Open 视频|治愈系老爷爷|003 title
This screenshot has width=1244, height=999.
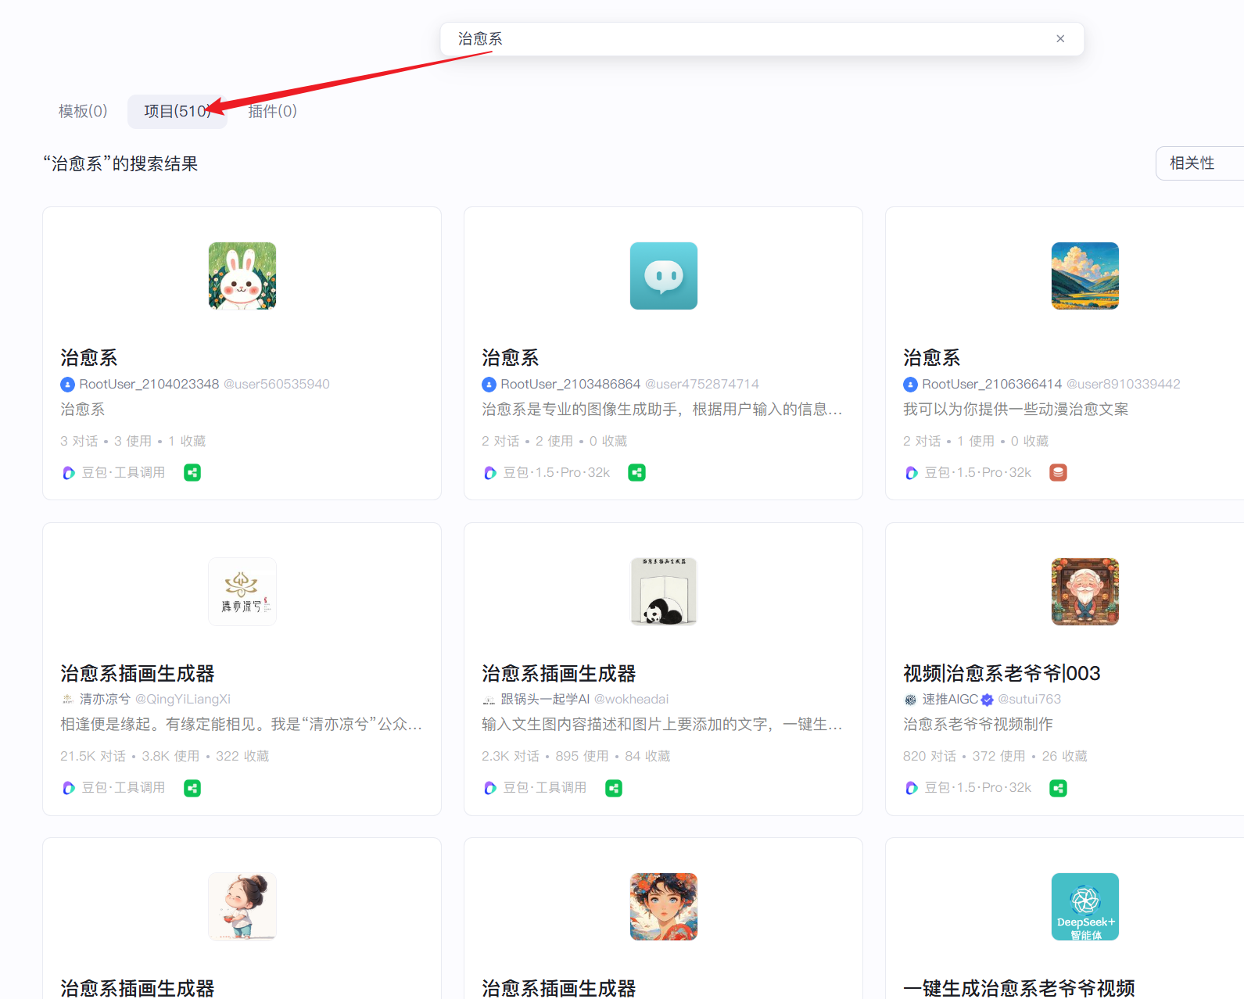point(1002,673)
